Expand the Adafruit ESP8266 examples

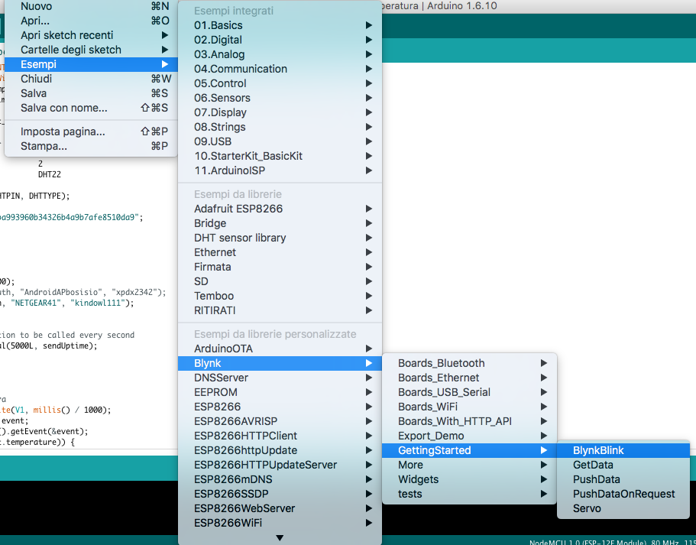(238, 209)
